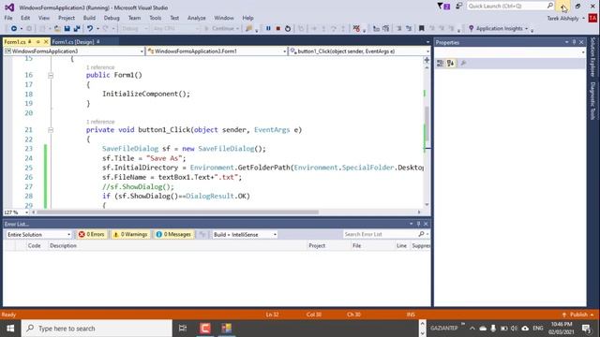Viewport: 600px width, 337px height.
Task: Click the editor horizontal scrollbar
Action: pos(177,212)
